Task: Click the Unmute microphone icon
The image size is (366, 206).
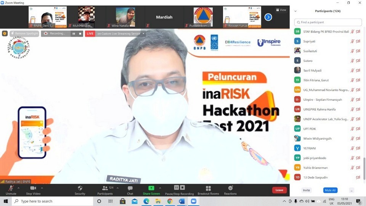Action: 11,188
